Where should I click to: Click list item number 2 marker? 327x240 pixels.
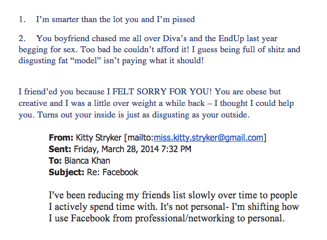tap(22, 39)
